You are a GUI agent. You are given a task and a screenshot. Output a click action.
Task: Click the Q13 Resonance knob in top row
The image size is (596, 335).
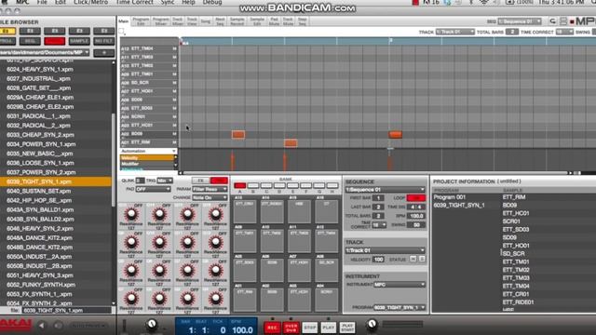coord(131,214)
